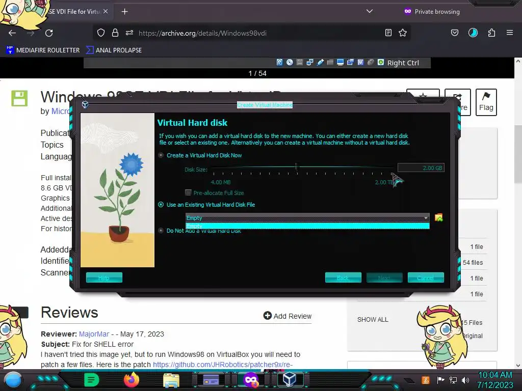Screen dimensions: 522x391
Task: Select Use an Existing Virtual Hard Disk File
Action: (207, 205)
